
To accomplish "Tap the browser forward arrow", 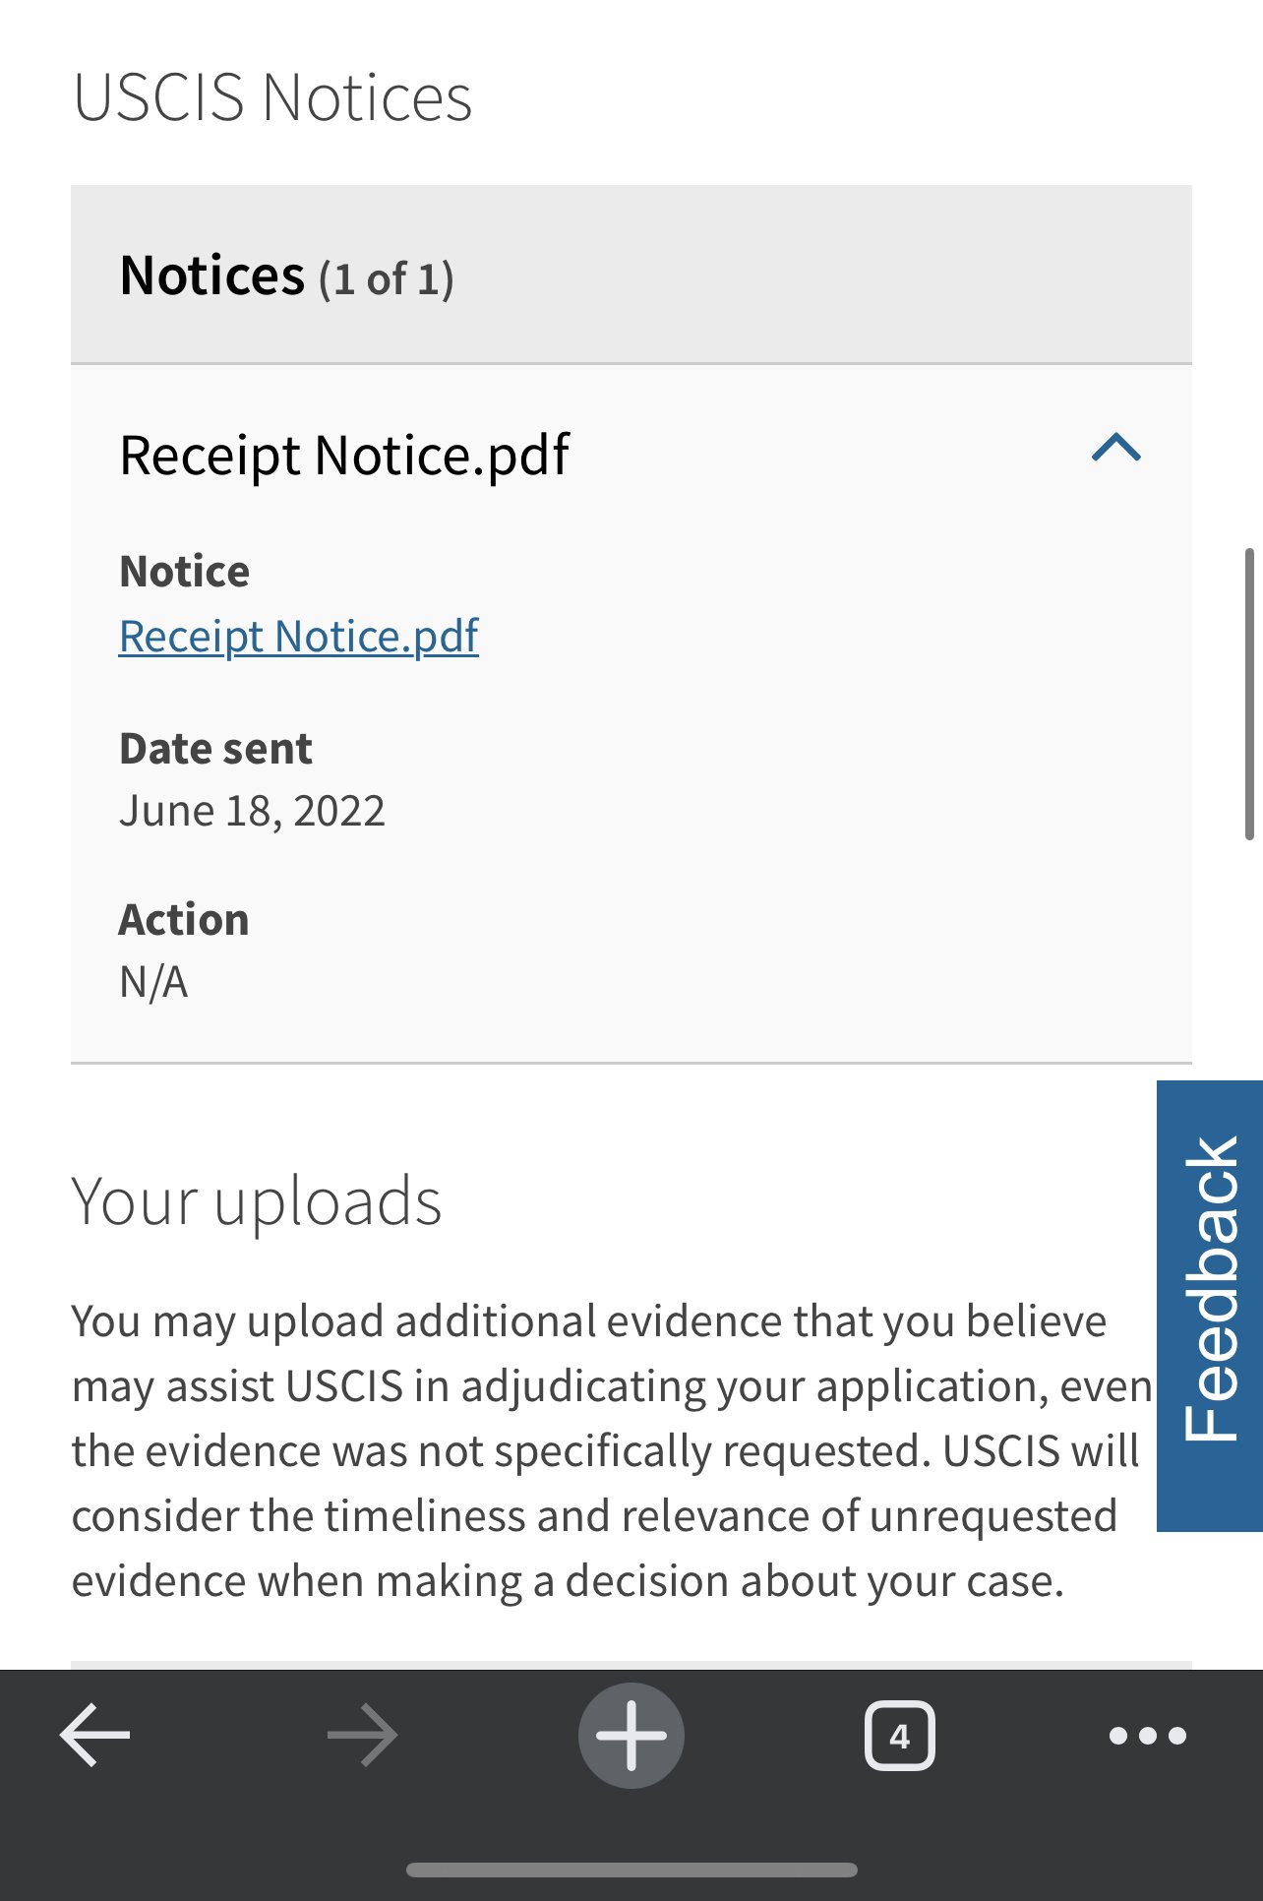I will click(363, 1735).
